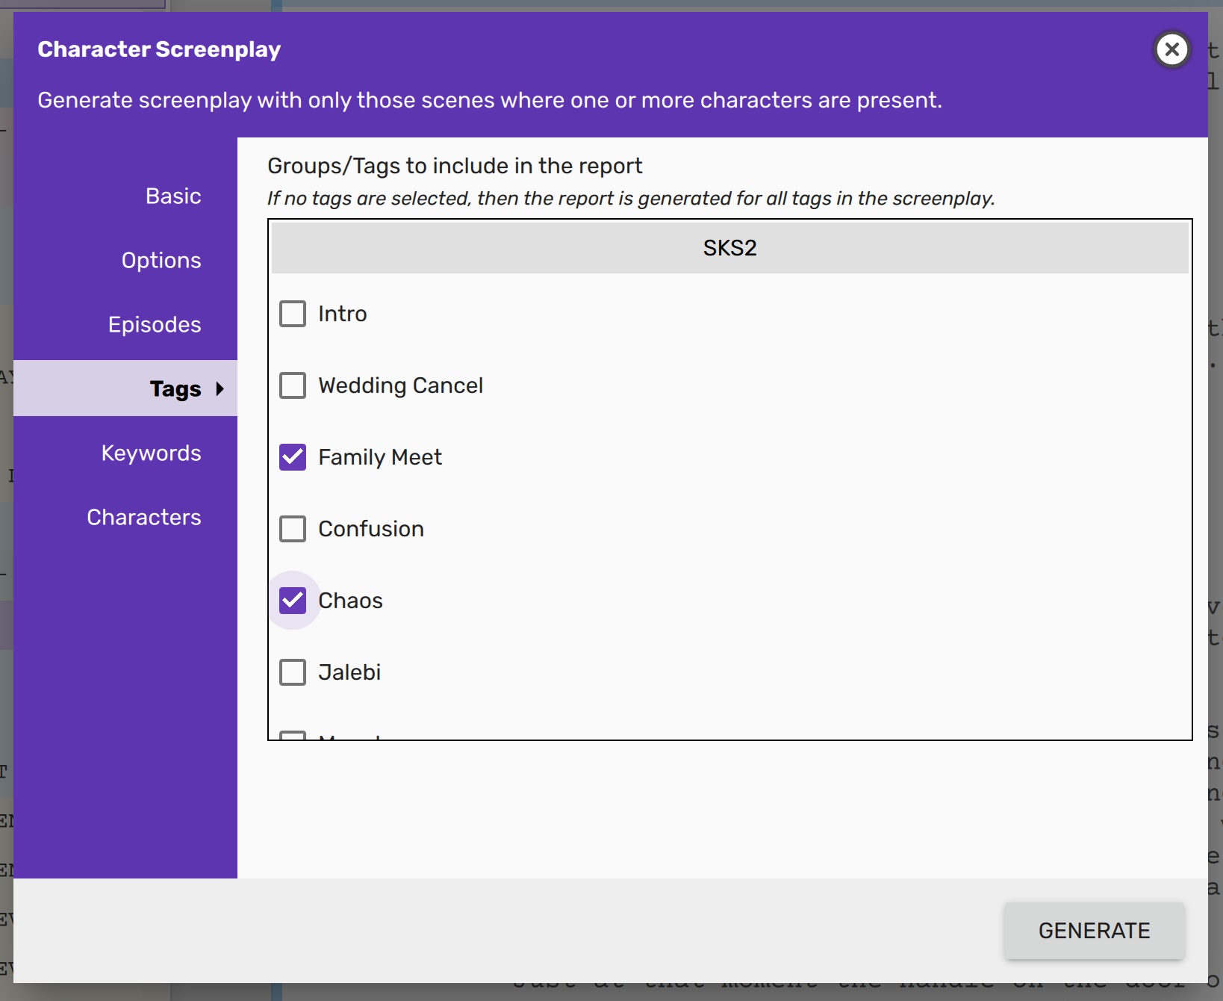
Task: Go to the Episodes section
Action: pos(155,324)
